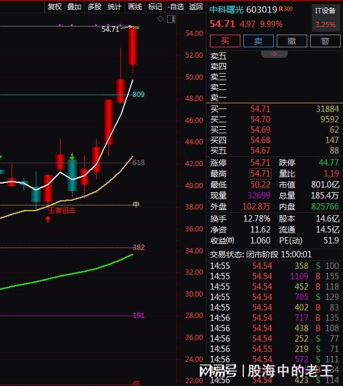Click 最低 value 50.22
This screenshot has width=343, height=386.
(x=261, y=185)
